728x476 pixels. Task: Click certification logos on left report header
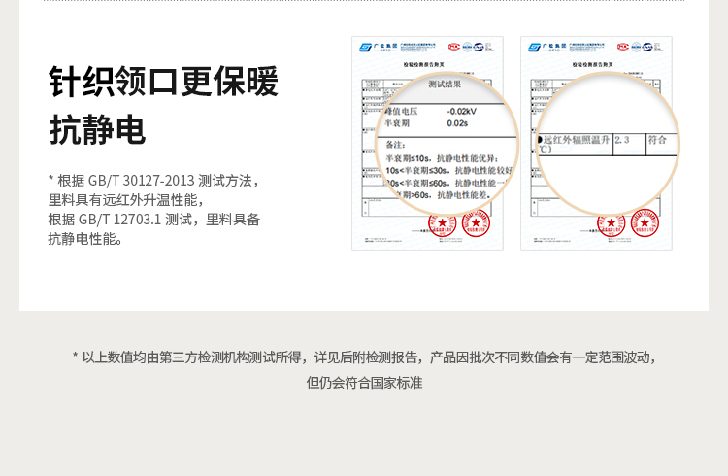pos(471,47)
